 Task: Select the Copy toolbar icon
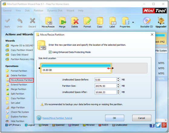[100, 21]
